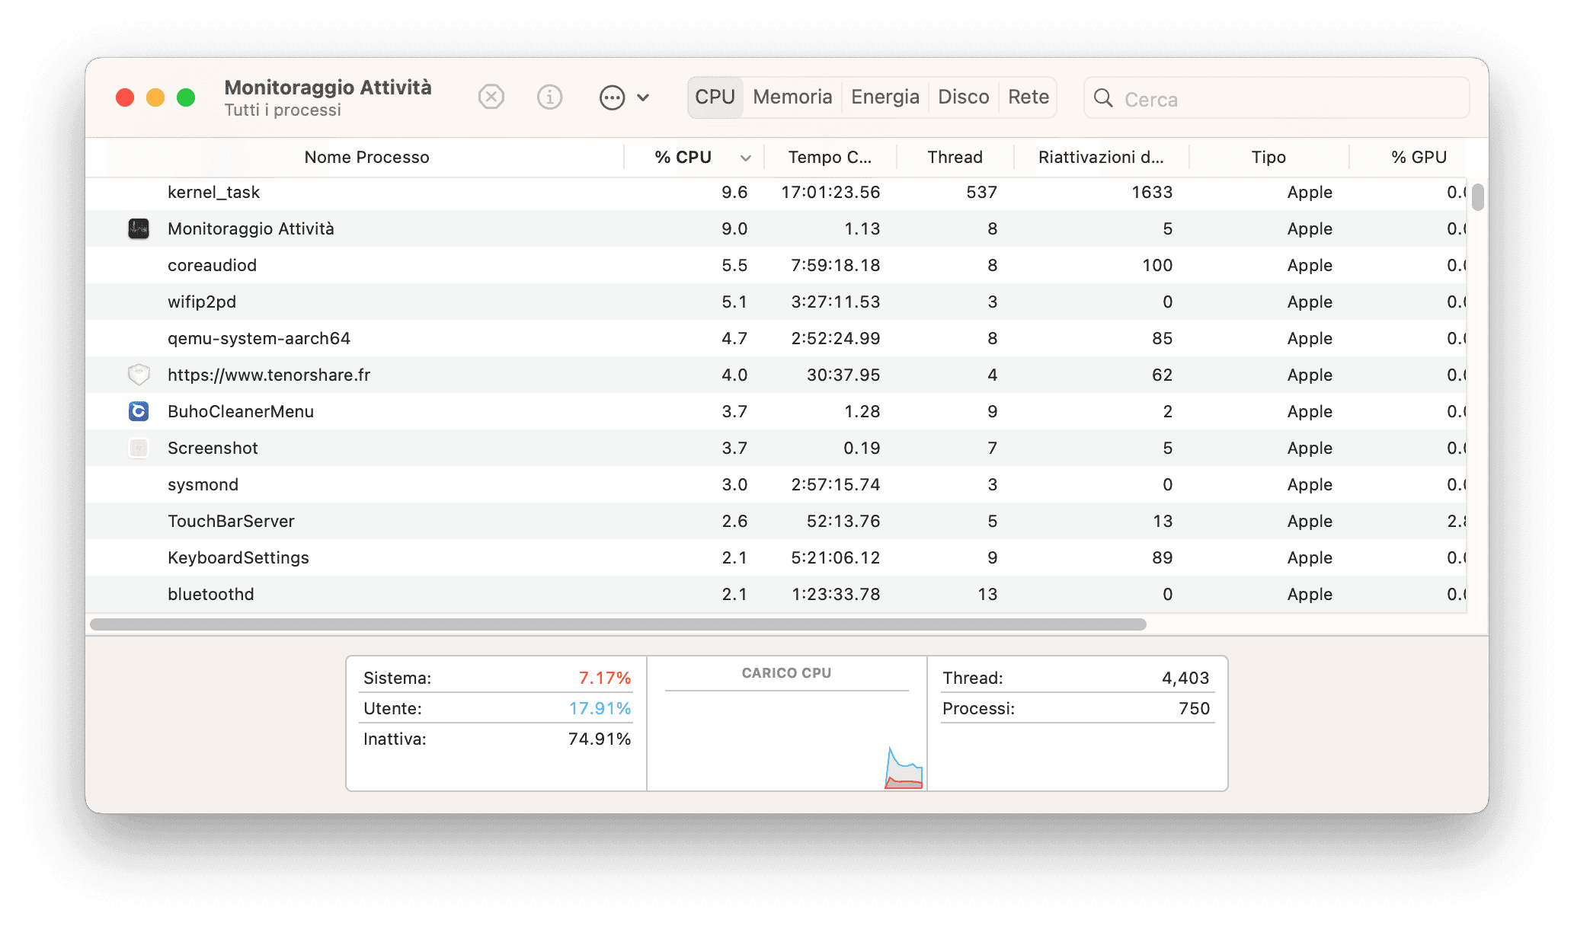
Task: Click the BuhoCleanerMenu app icon
Action: pos(139,411)
